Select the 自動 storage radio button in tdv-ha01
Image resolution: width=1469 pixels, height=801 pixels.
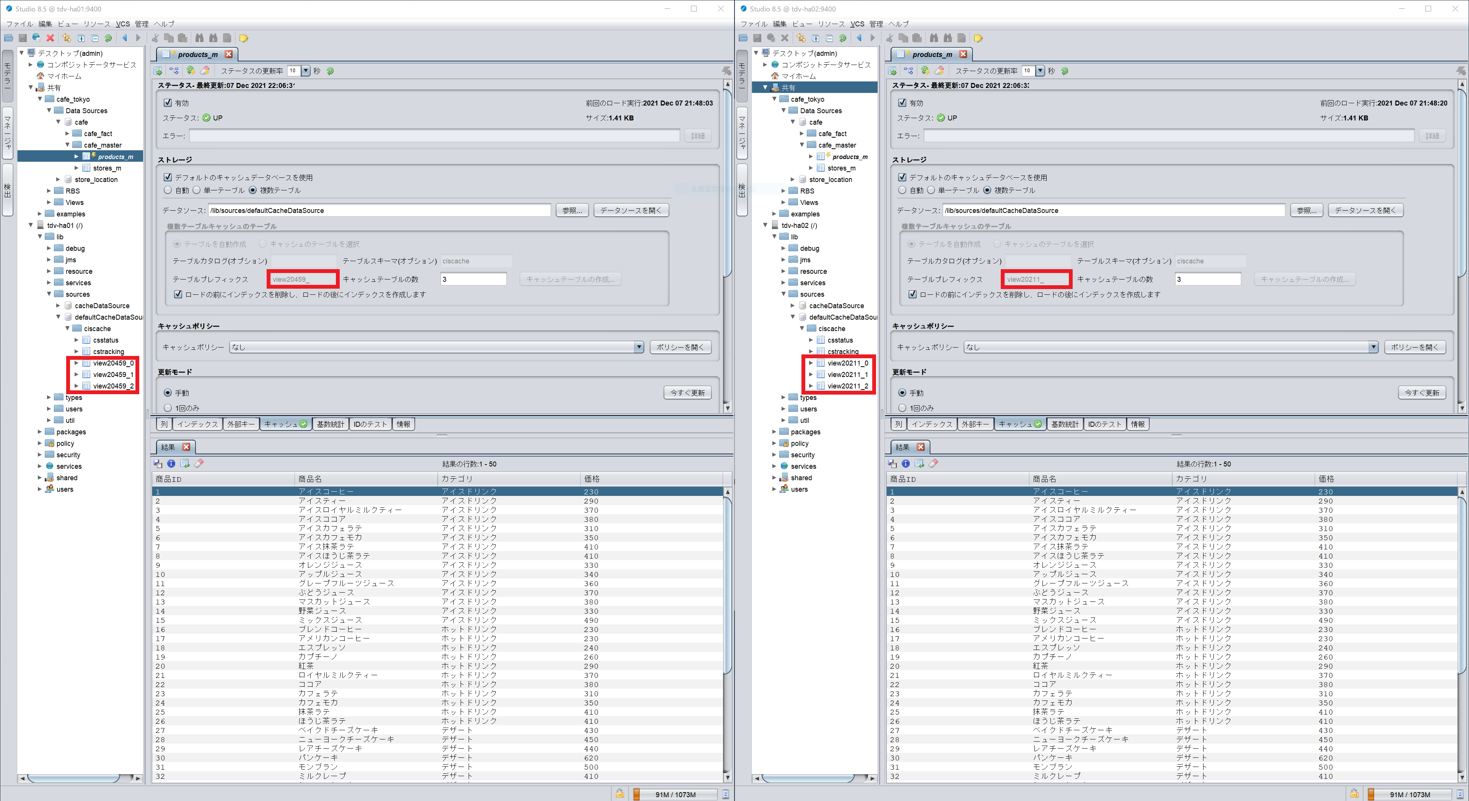(x=168, y=190)
